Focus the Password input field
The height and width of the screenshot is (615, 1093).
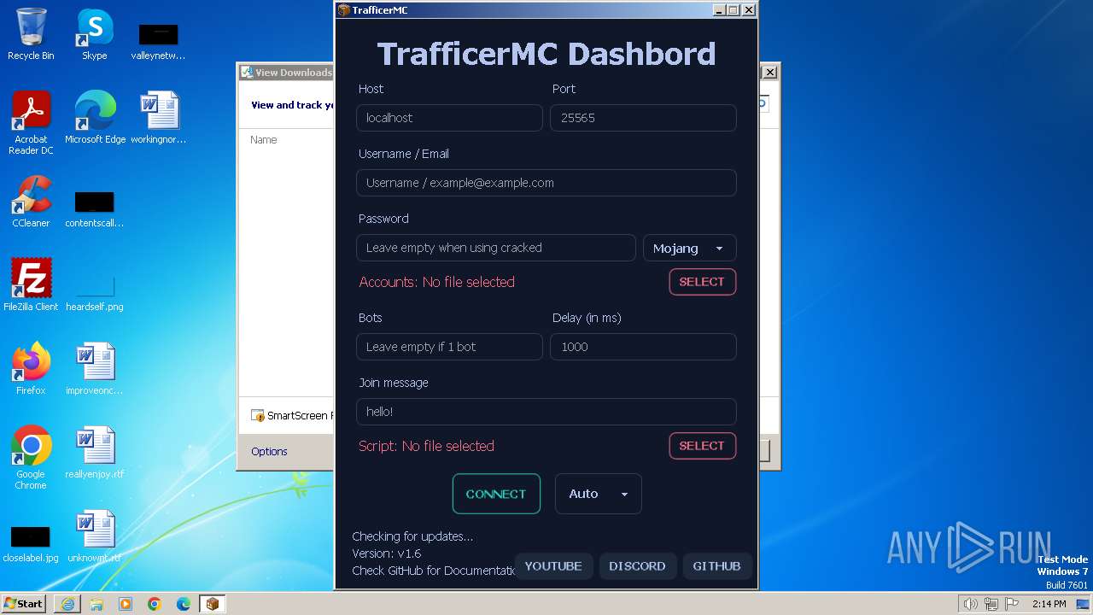[496, 248]
